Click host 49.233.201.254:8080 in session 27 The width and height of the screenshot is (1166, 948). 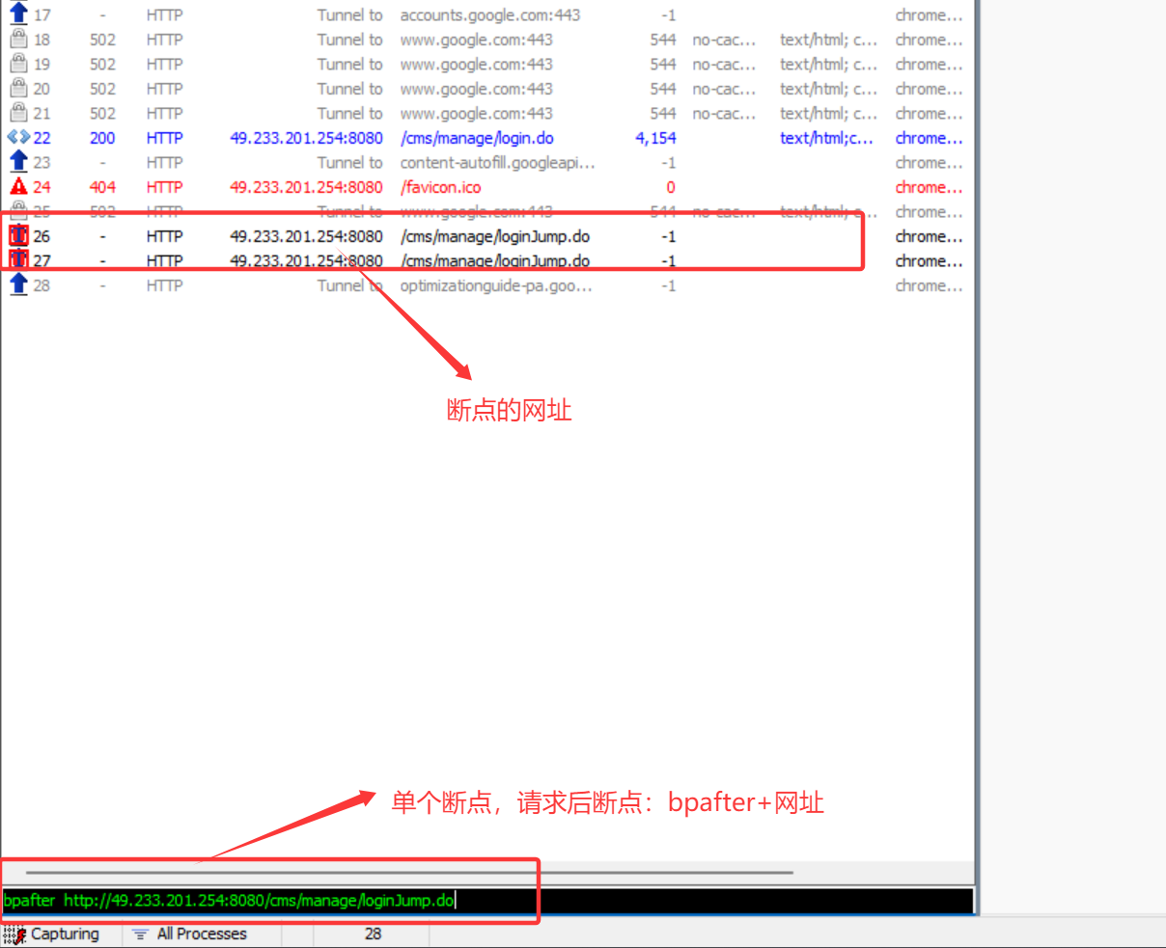[306, 261]
